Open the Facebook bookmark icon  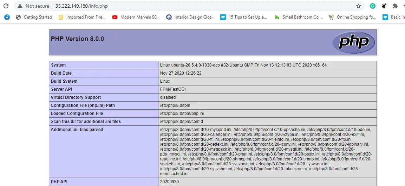coord(7,17)
